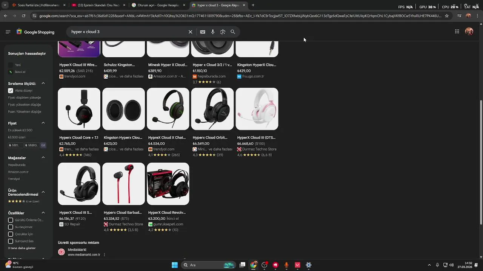The image size is (483, 271).
Task: Switch to the Oturum açın Google Hesapları tab
Action: (x=158, y=5)
